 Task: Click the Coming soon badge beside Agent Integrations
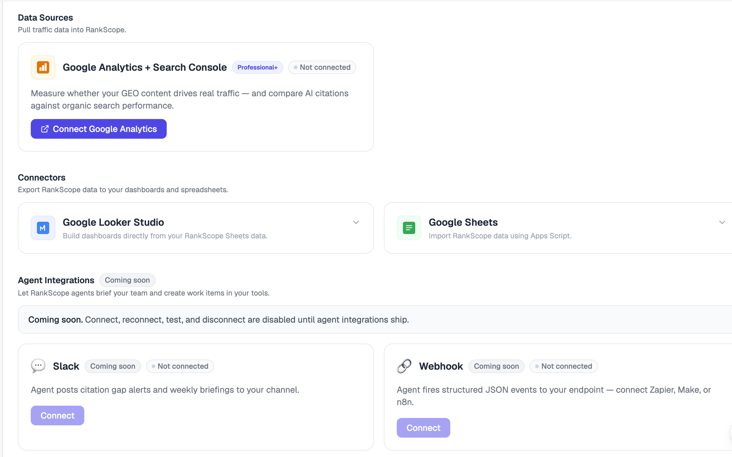pyautogui.click(x=127, y=280)
